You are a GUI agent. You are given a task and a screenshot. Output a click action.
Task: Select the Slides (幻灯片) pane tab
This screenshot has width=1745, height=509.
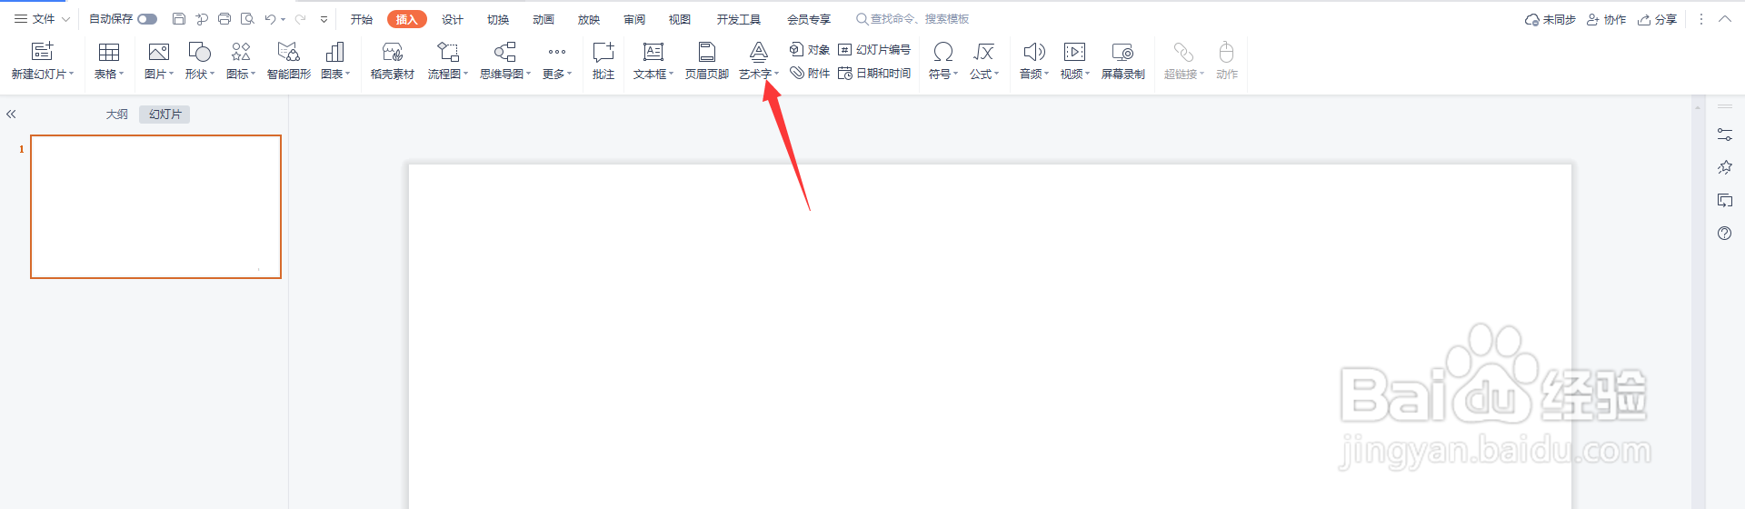pos(165,115)
